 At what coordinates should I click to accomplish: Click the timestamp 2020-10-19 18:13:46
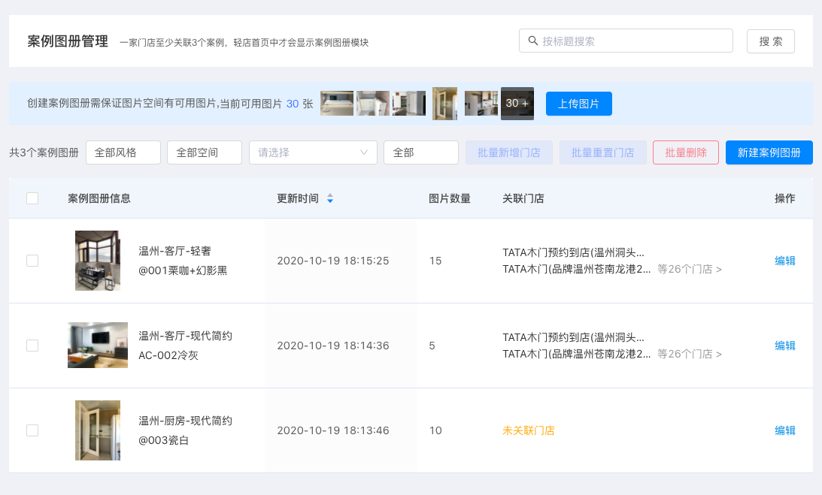click(x=333, y=430)
